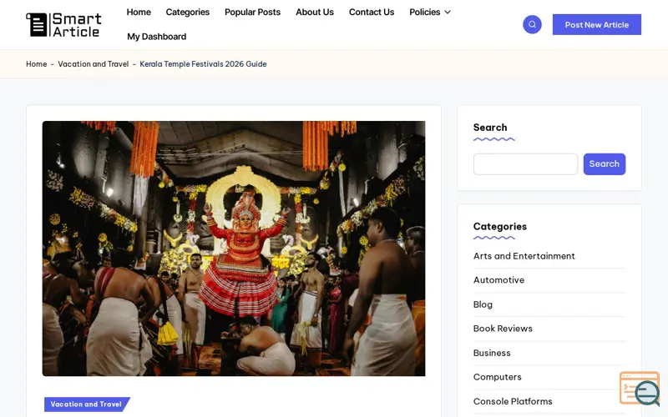The height and width of the screenshot is (417, 668).
Task: Follow the Home breadcrumb link
Action: (x=36, y=64)
